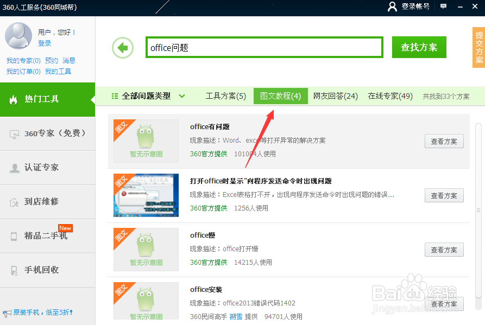
Task: Click the 登录 link under user greeting
Action: [x=45, y=43]
